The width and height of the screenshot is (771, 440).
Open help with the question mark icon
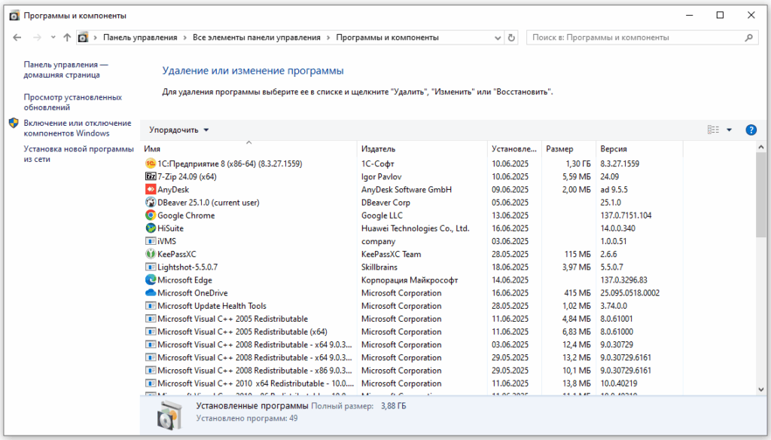click(x=751, y=130)
